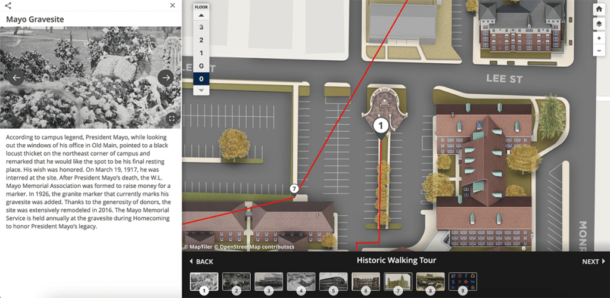Open the map layers control
This screenshot has width=610, height=298.
(599, 24)
